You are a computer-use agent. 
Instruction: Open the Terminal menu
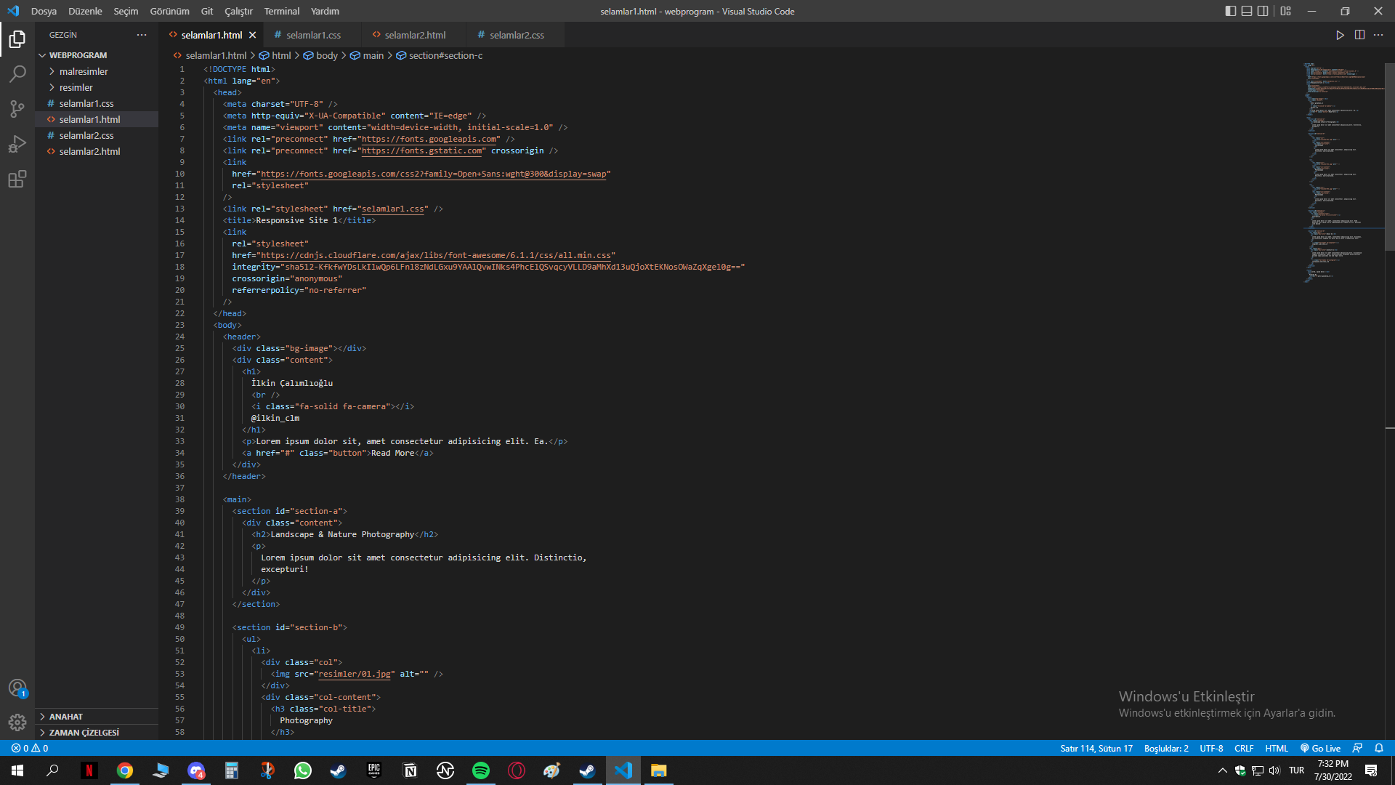[282, 11]
